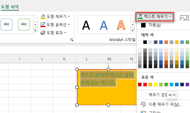Pick the highlighted 녹색 green standard color
The width and height of the screenshot is (190, 113).
tap(166, 84)
